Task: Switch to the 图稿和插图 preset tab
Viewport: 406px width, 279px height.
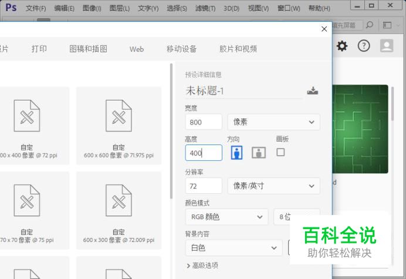Action: pos(88,49)
